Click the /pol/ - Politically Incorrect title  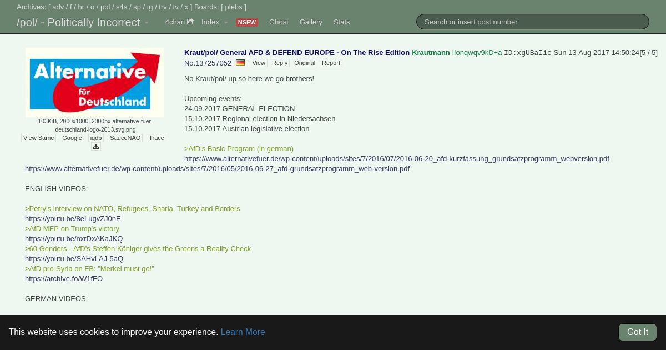coord(78,22)
